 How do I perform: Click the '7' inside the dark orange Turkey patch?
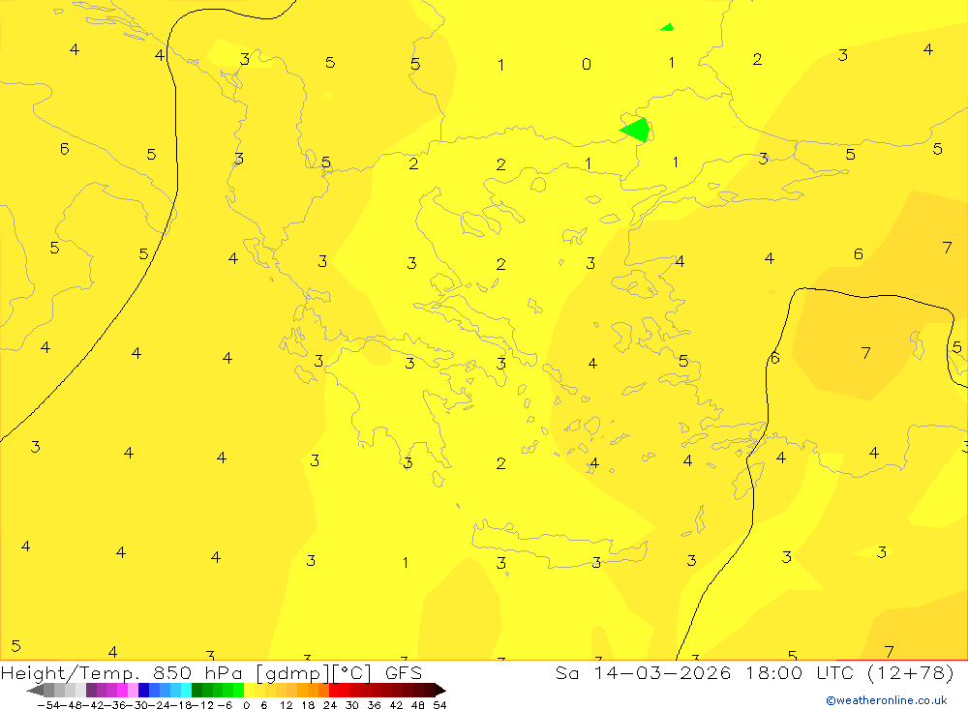pyautogui.click(x=866, y=352)
